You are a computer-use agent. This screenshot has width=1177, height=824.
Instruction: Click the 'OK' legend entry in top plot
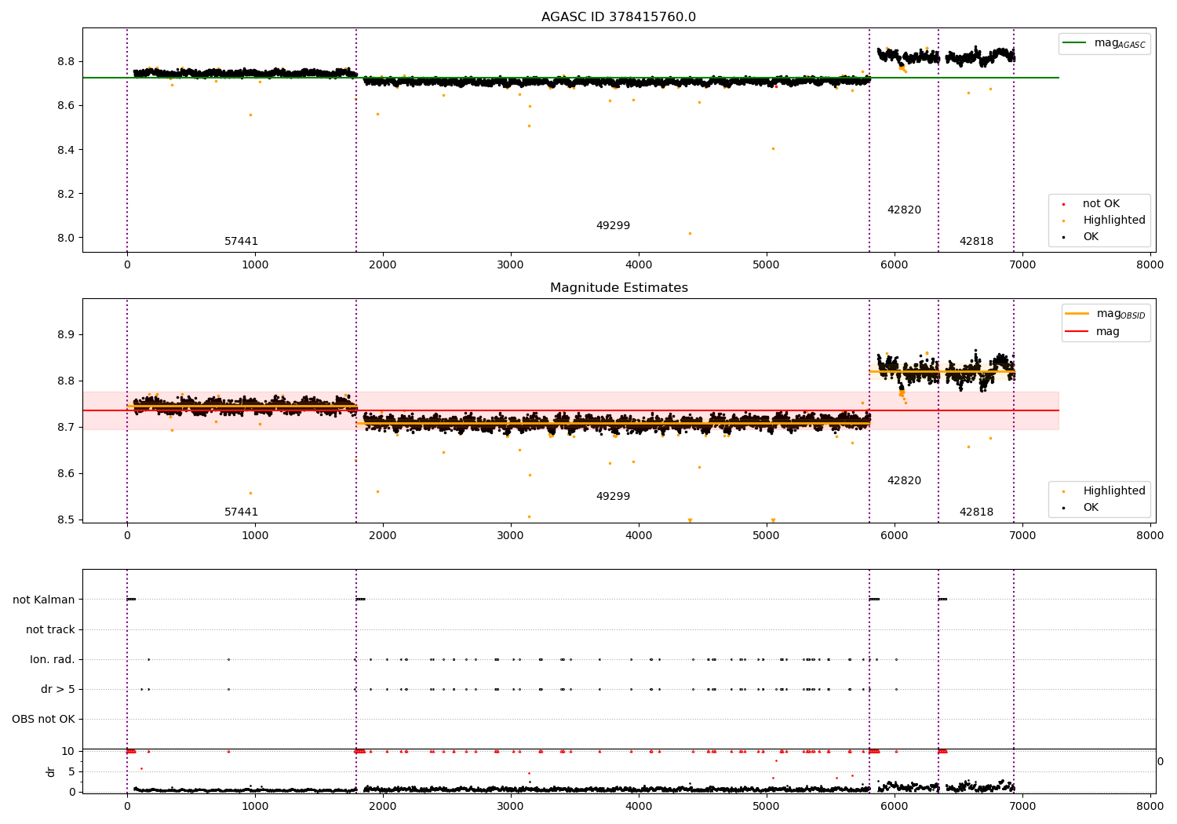tap(1081, 237)
